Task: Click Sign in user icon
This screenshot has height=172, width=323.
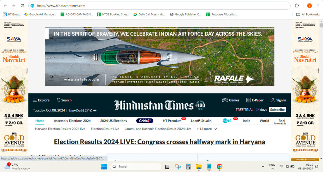Action: click(279, 100)
